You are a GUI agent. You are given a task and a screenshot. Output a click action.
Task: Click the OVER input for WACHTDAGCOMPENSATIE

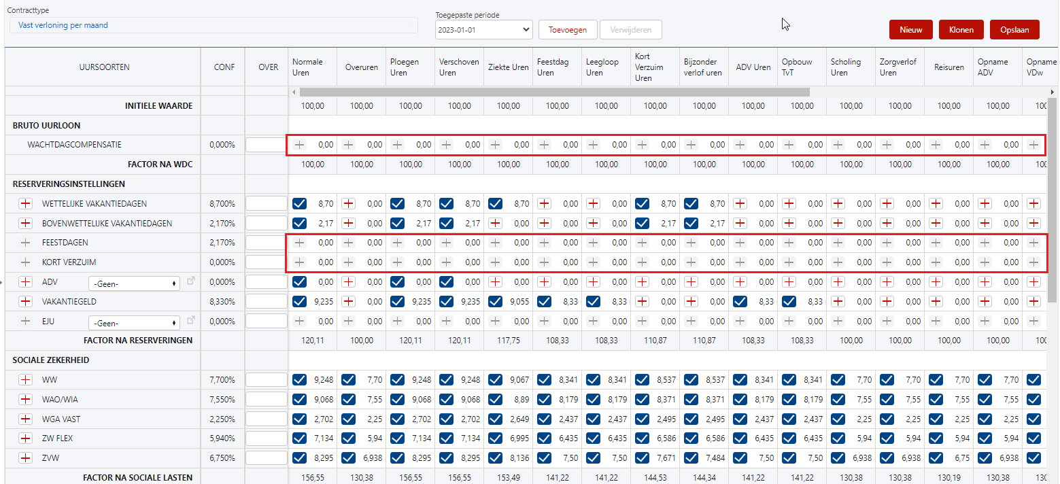pyautogui.click(x=267, y=145)
